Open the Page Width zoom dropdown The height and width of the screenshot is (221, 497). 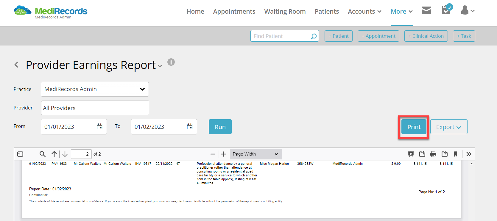tap(256, 154)
